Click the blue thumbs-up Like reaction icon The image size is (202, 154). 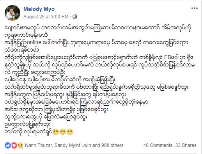[x=8, y=145]
